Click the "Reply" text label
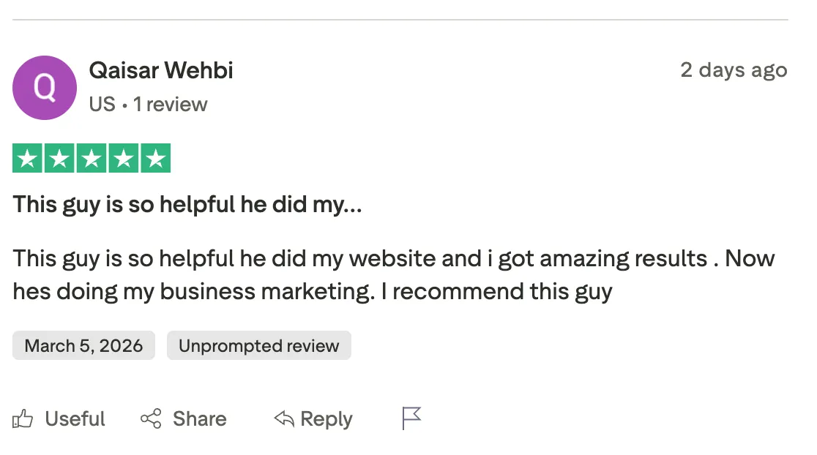 (327, 419)
